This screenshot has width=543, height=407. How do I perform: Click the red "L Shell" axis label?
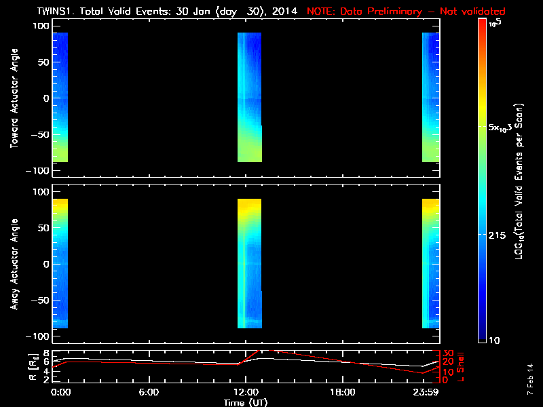pos(461,365)
